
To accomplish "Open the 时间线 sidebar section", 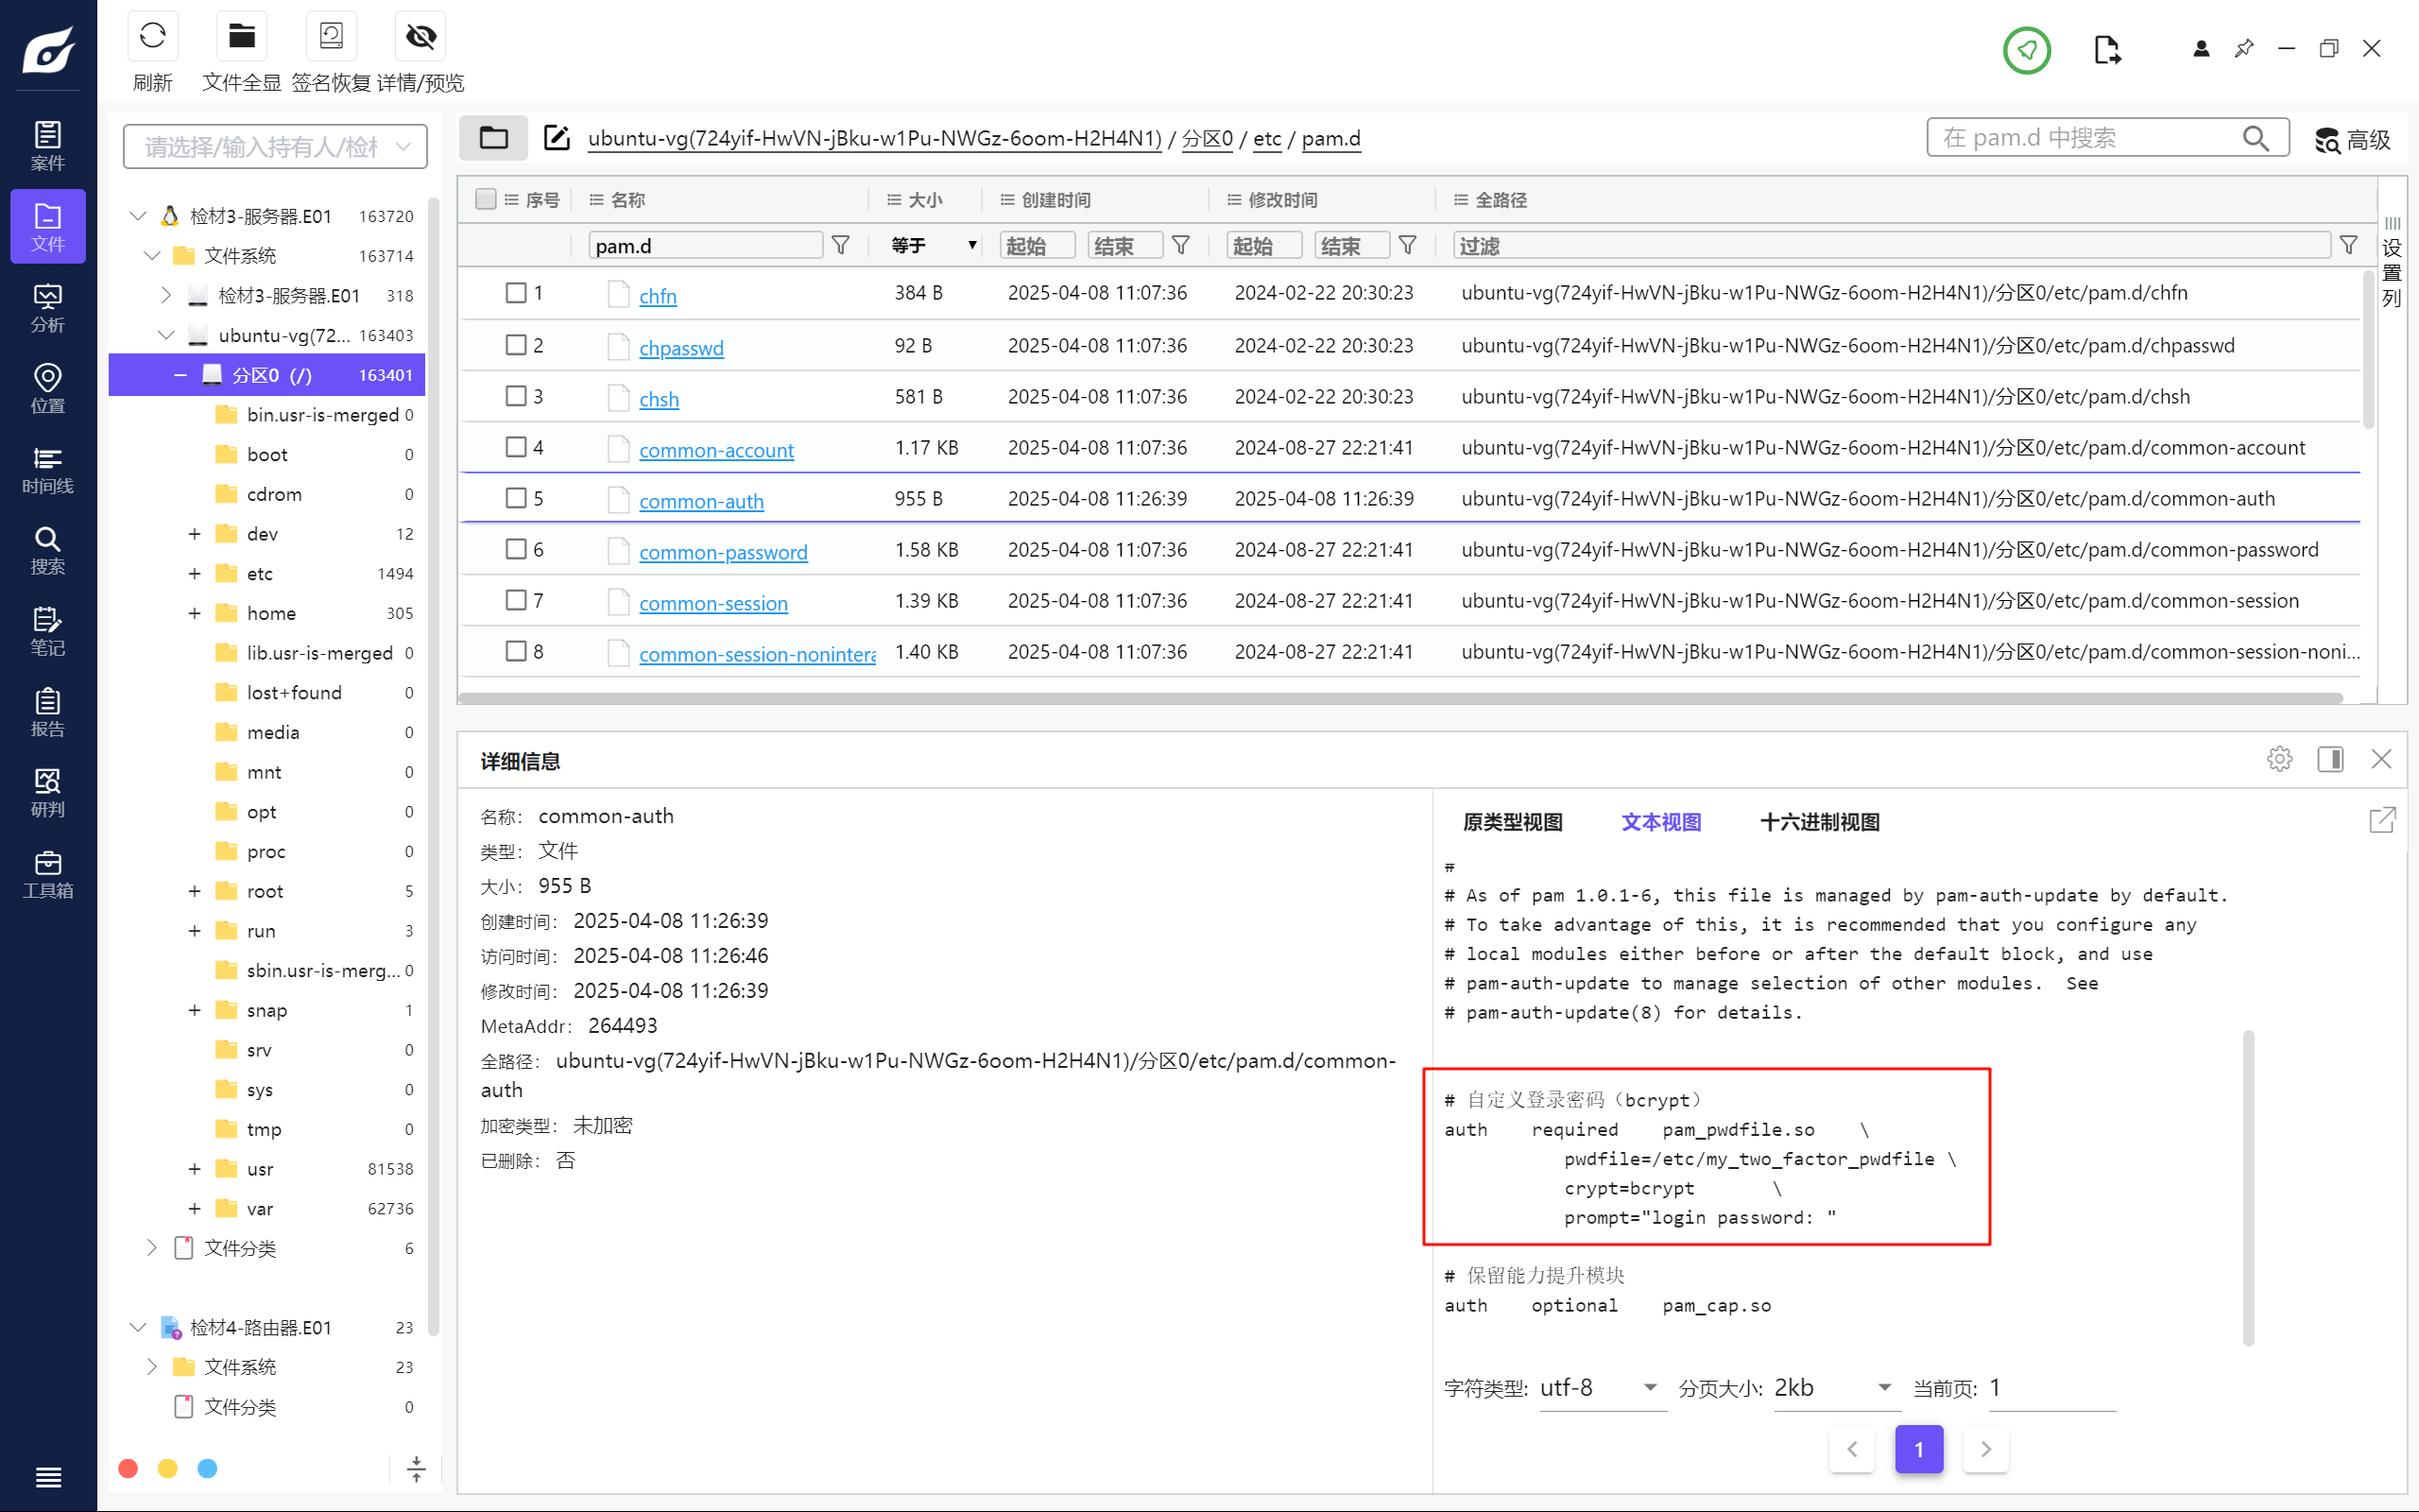I will point(47,469).
